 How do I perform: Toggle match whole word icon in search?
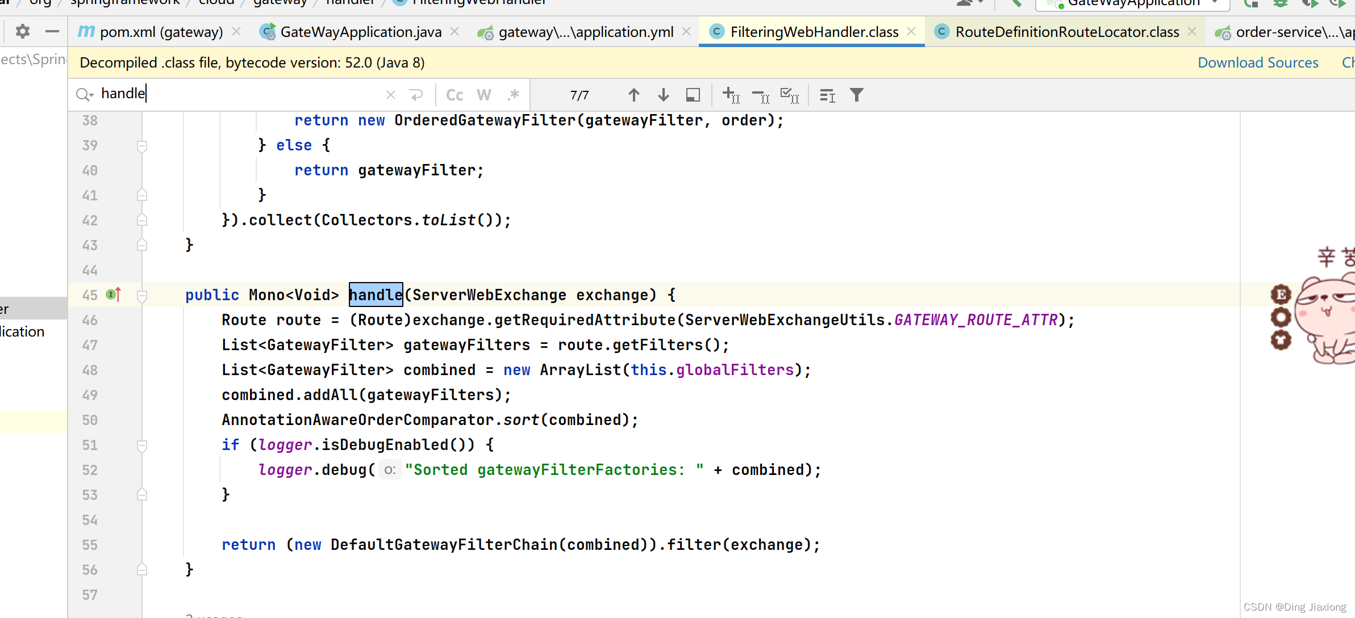[x=483, y=94]
